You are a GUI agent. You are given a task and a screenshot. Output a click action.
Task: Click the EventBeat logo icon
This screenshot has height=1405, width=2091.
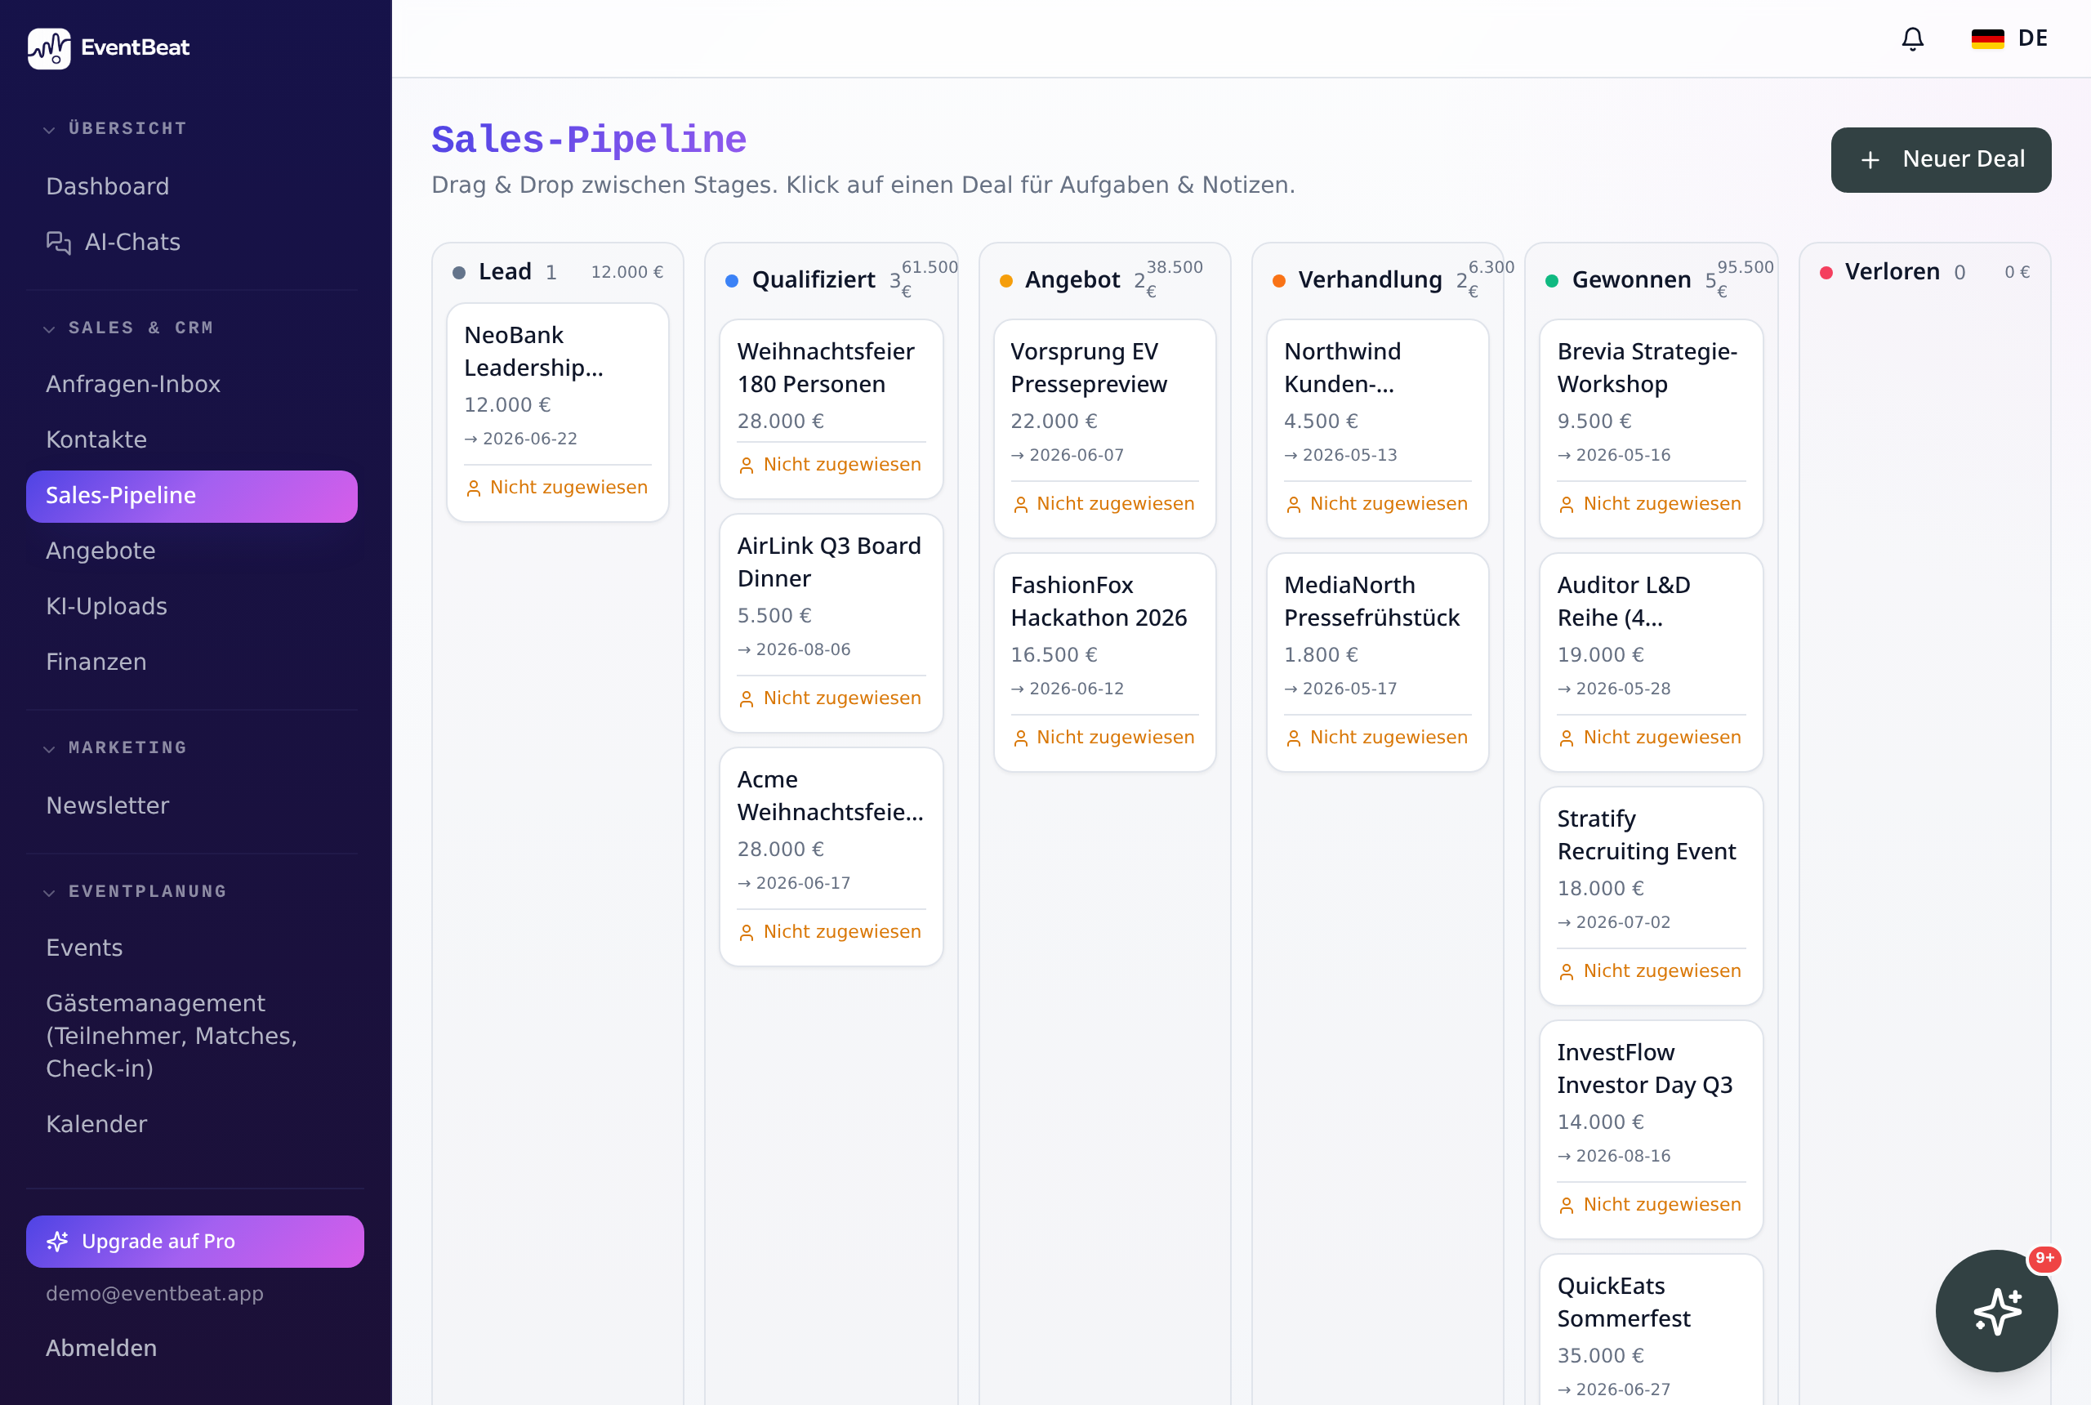point(49,48)
